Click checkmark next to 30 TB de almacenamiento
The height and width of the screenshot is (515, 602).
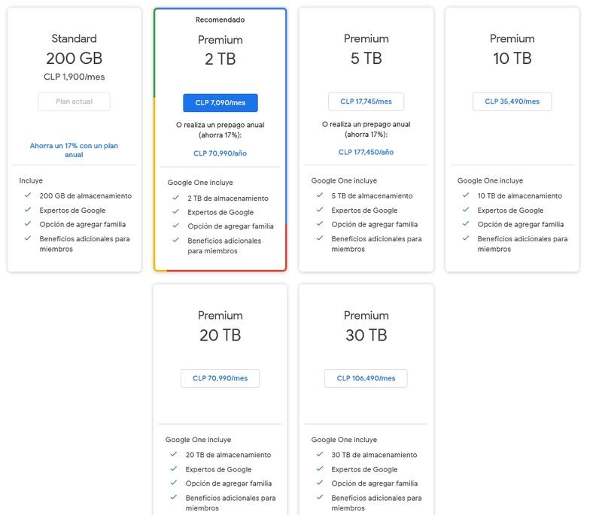point(320,455)
